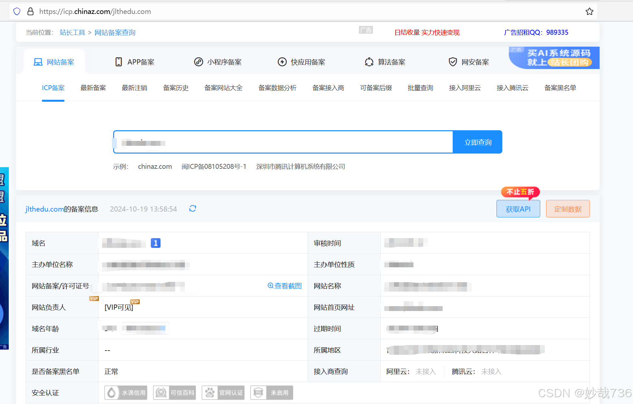Click the 获取API button

click(x=518, y=209)
